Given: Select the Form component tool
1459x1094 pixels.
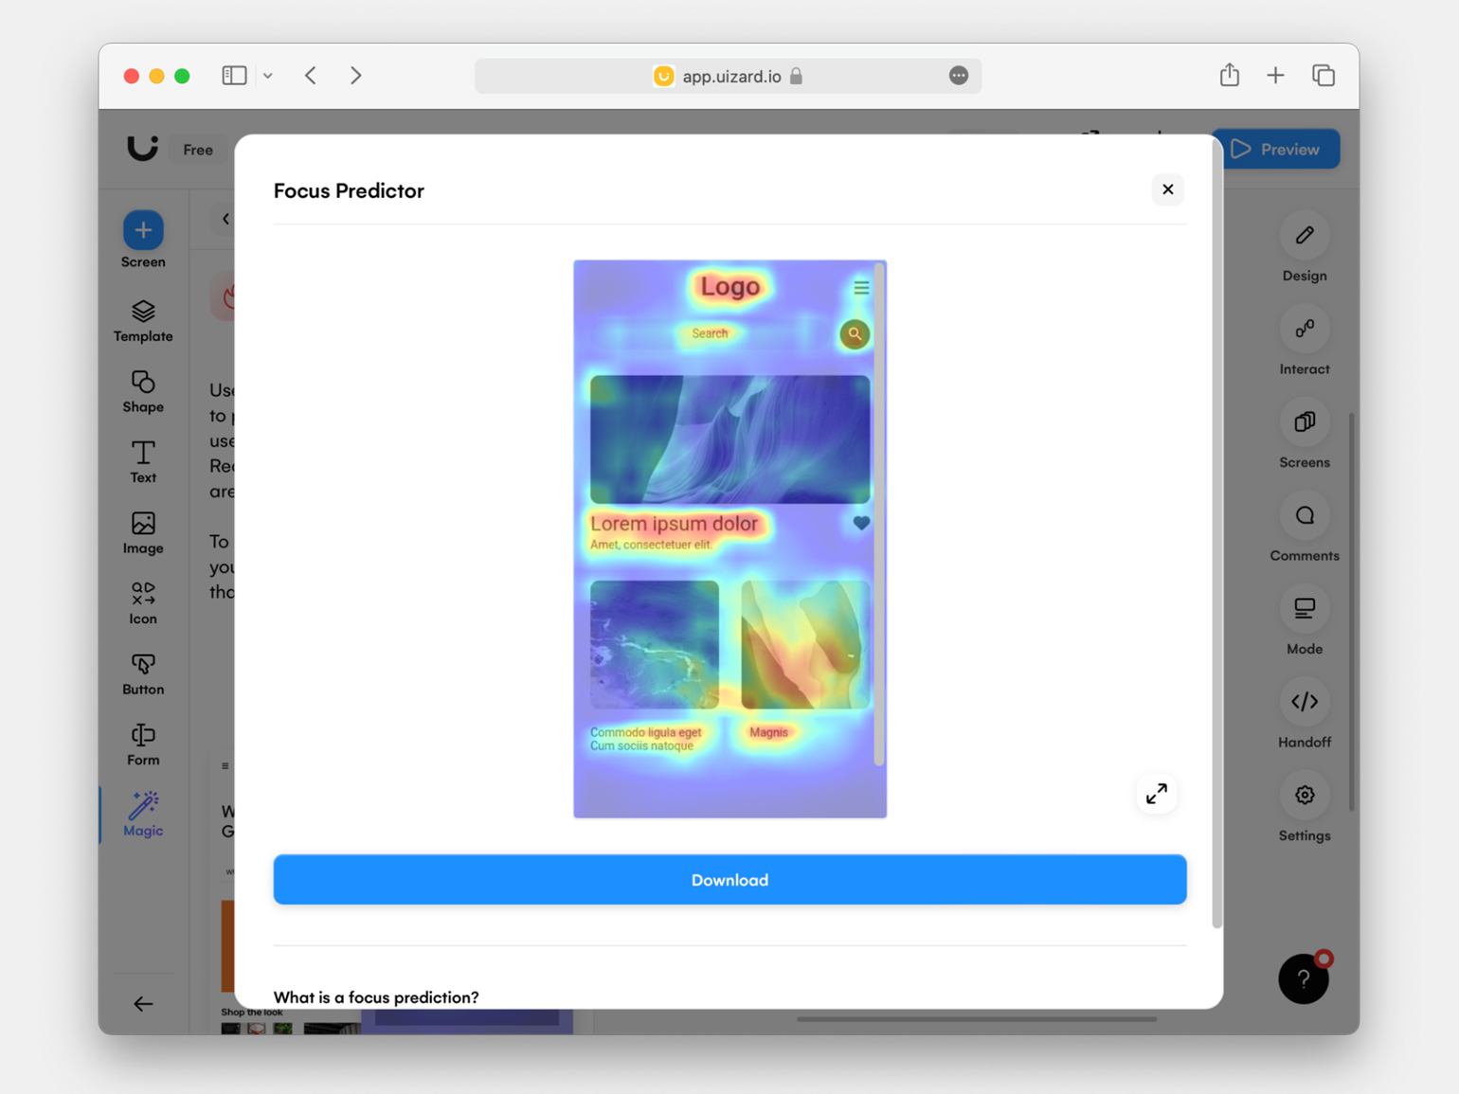Looking at the screenshot, I should [x=143, y=745].
